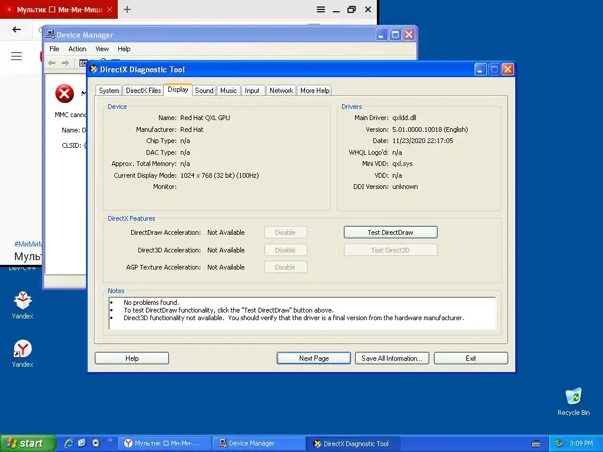Open the View menu in Device Manager
Screen dimensions: 603x452
click(102, 49)
